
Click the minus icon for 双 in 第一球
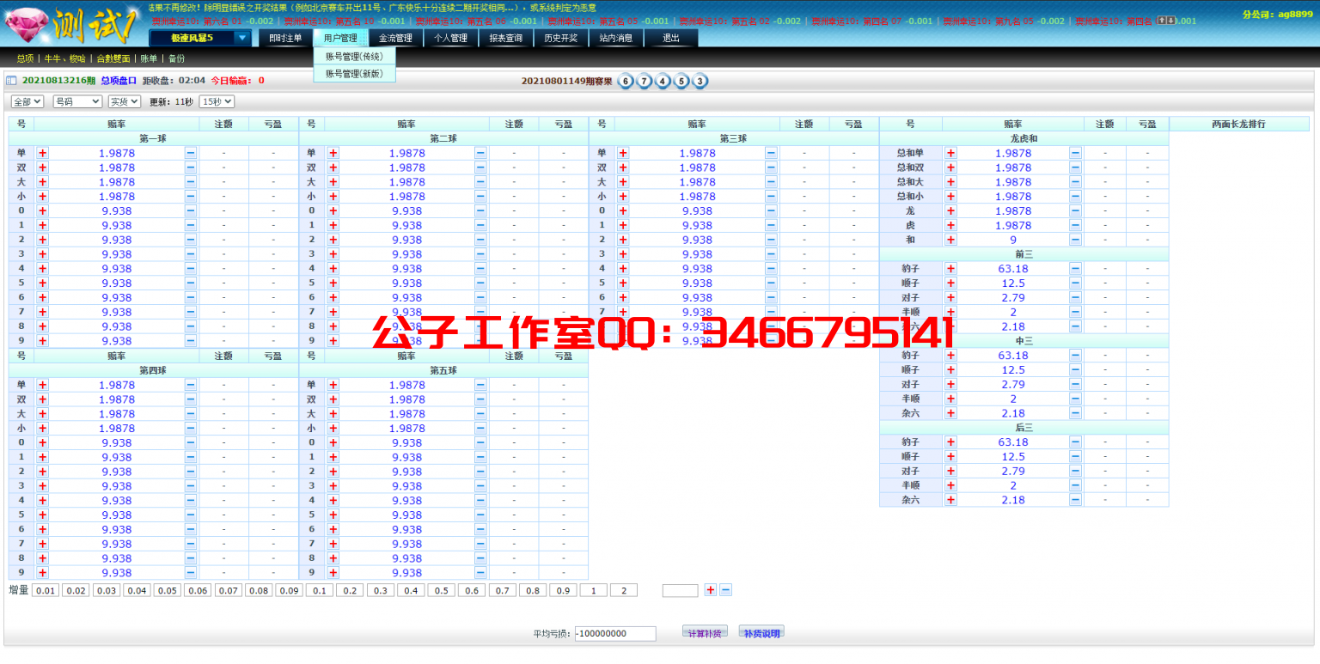tap(191, 168)
